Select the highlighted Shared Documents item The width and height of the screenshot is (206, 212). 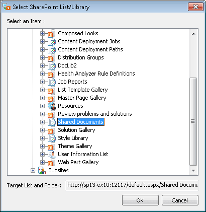(81, 122)
